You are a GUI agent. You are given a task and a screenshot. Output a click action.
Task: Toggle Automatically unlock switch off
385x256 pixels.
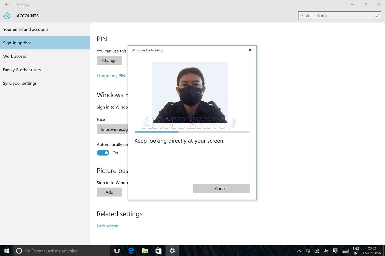(x=103, y=153)
